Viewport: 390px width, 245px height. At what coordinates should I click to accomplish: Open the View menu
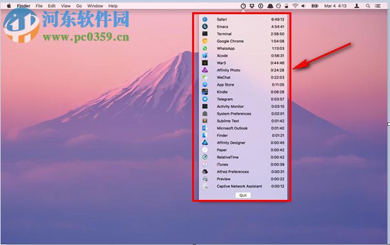pos(66,6)
